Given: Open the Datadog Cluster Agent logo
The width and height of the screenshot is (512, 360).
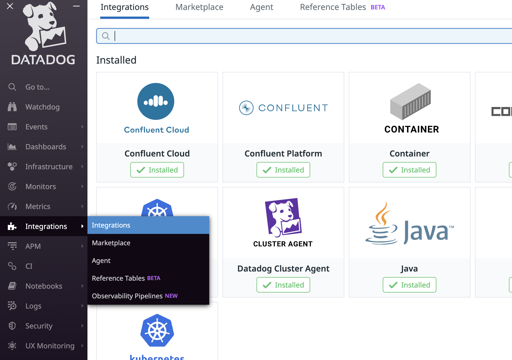Looking at the screenshot, I should 283,223.
